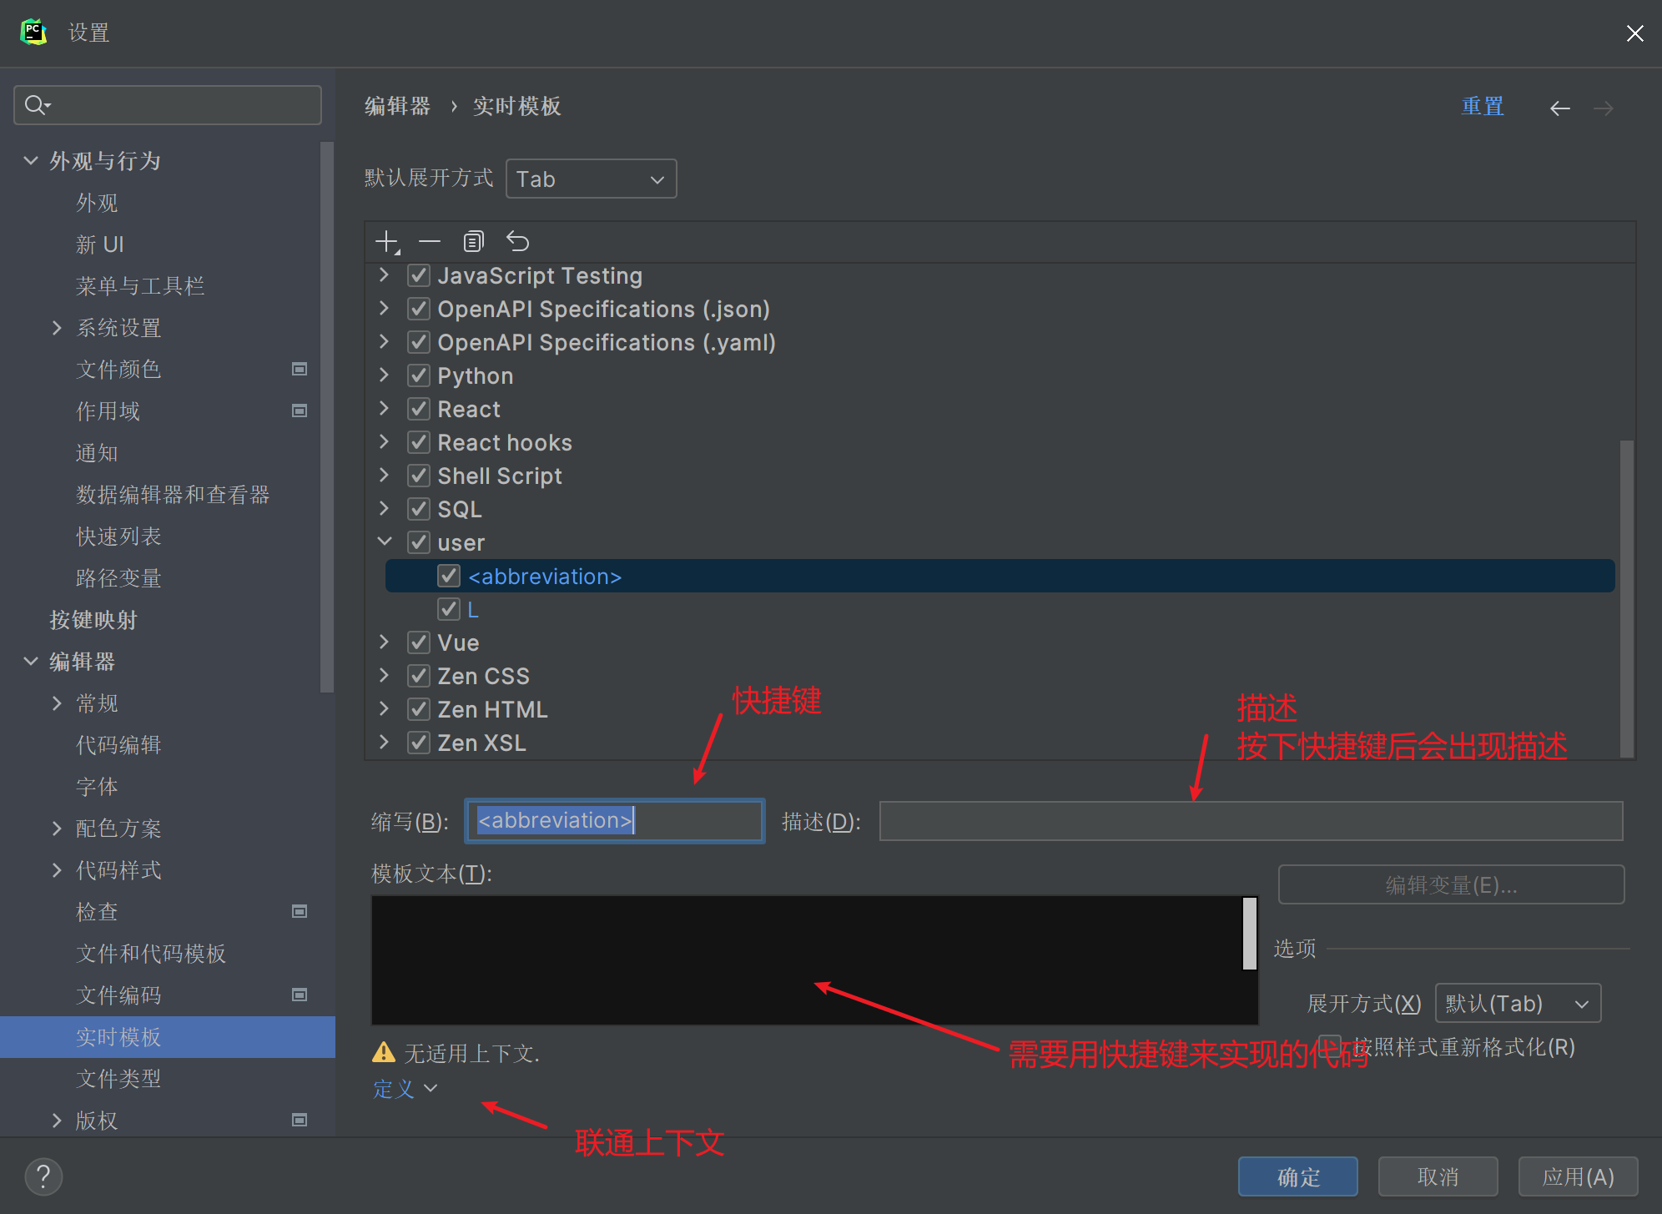Click the 缩写 abbreviation input field
This screenshot has height=1214, width=1662.
[615, 821]
